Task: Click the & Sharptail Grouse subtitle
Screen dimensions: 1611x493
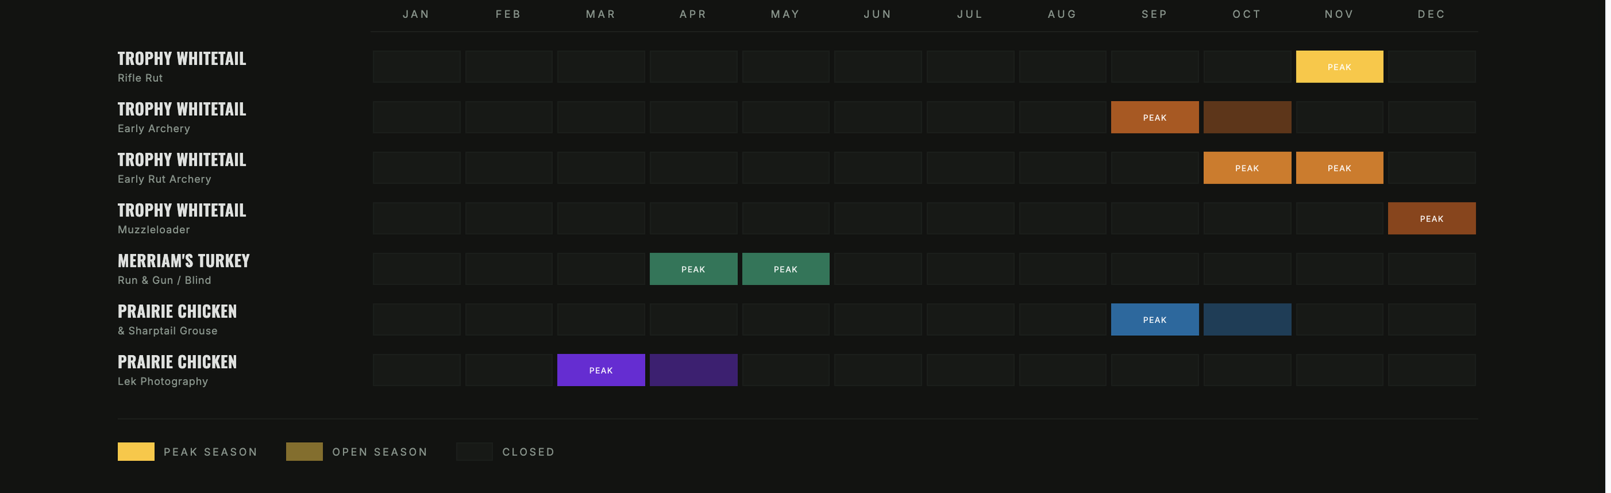Action: point(168,331)
